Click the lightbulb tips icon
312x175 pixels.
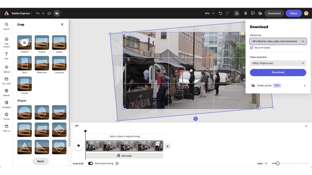click(245, 13)
